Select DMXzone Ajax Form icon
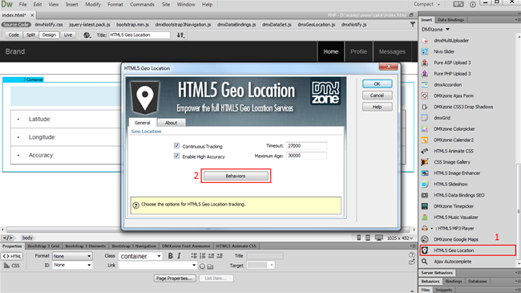This screenshot has height=293, width=521. tap(425, 96)
